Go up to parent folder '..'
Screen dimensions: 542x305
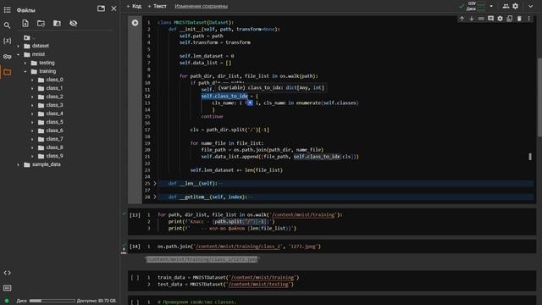tap(30, 37)
